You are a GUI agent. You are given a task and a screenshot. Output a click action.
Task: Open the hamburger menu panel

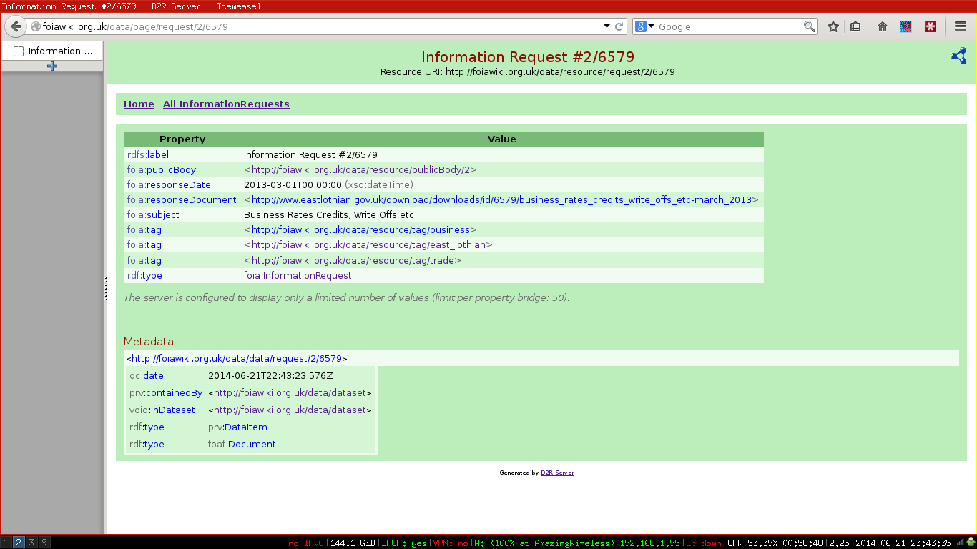[961, 26]
